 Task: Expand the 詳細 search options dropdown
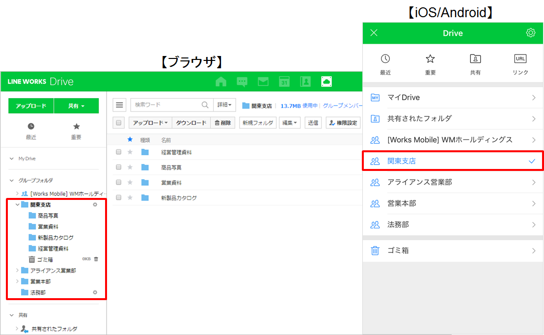point(224,105)
